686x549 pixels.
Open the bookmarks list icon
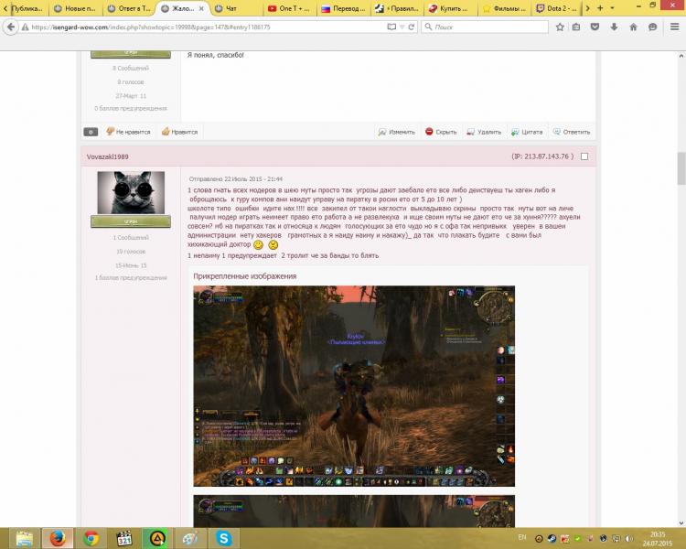[x=576, y=27]
